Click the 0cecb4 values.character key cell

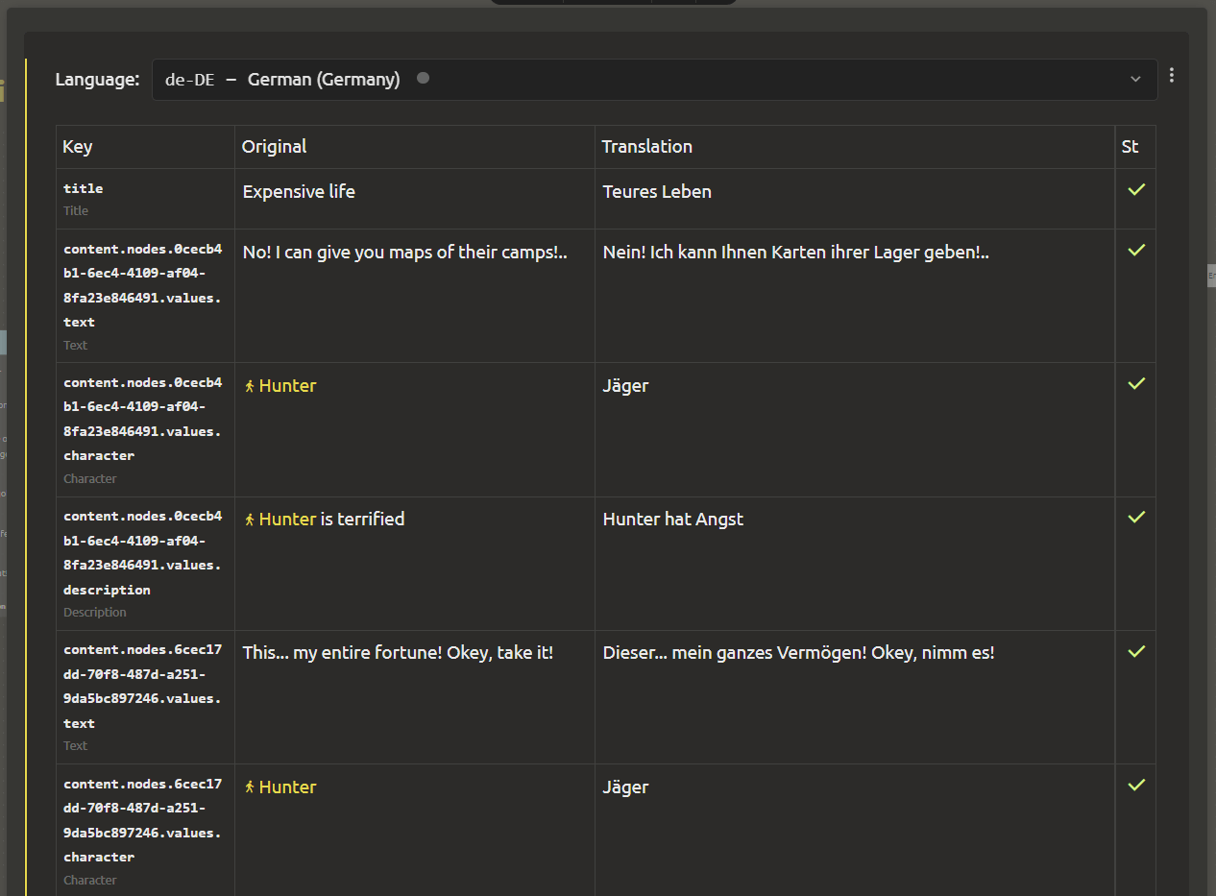coord(145,430)
